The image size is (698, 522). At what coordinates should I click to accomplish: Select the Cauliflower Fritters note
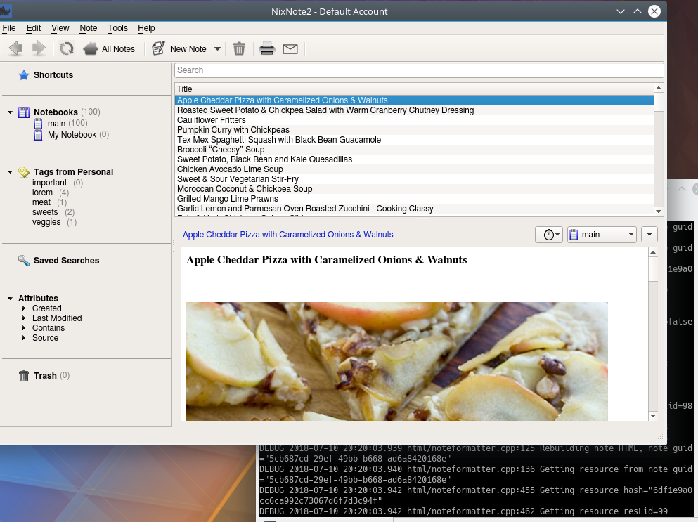[211, 120]
